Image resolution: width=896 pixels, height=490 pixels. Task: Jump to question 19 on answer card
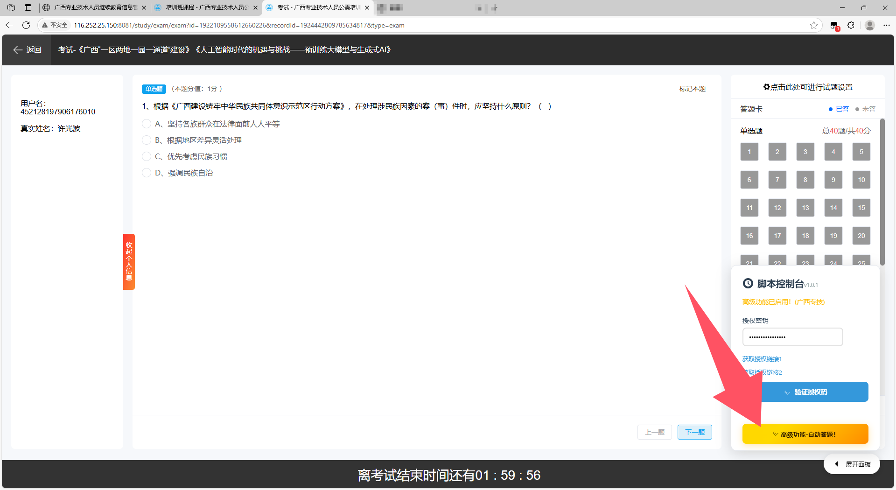pos(833,236)
